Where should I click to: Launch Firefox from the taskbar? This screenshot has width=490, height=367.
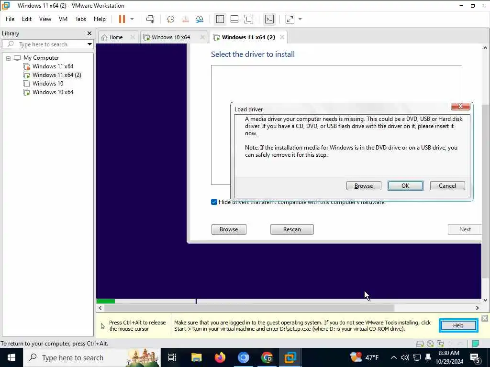click(220, 357)
